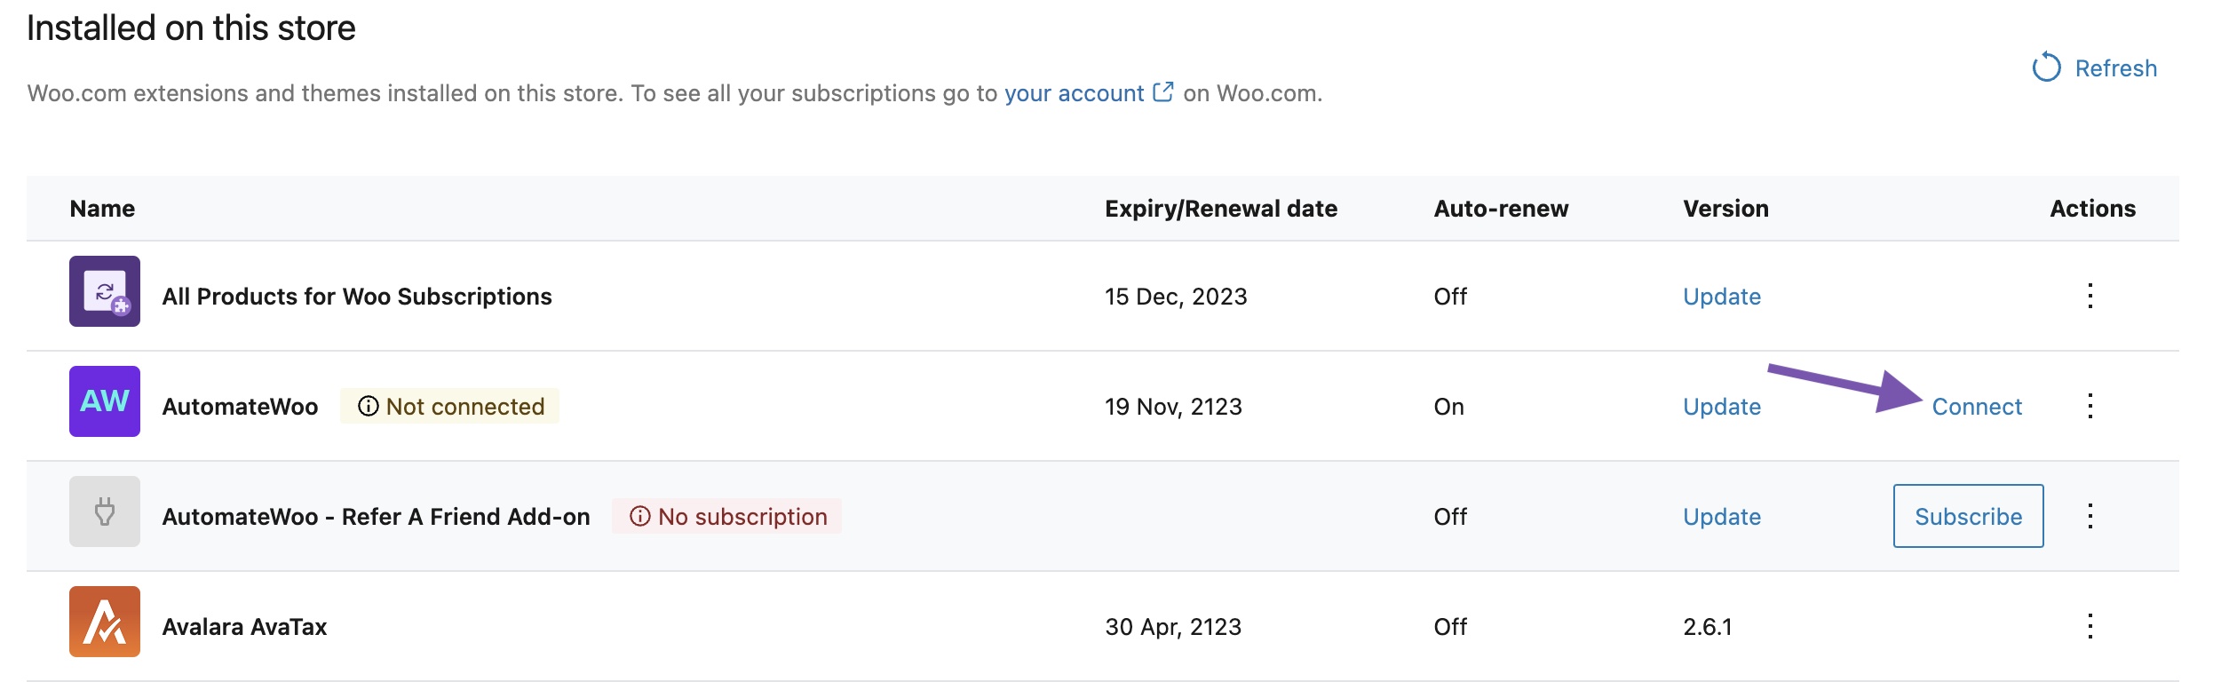
Task: Open the actions menu for AutomateWoo
Action: [2091, 405]
